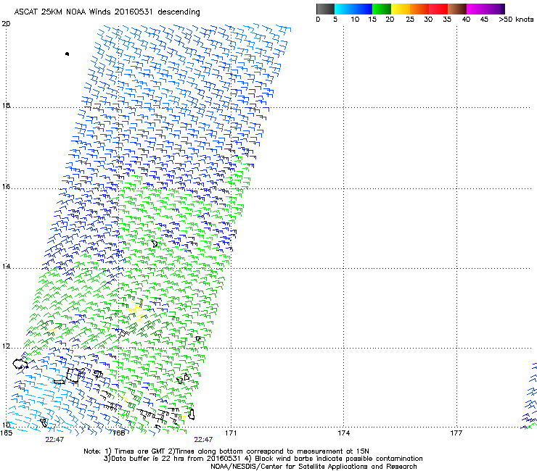The width and height of the screenshot is (537, 471).
Task: Click the legend label '25'
Action: [x=410, y=20]
